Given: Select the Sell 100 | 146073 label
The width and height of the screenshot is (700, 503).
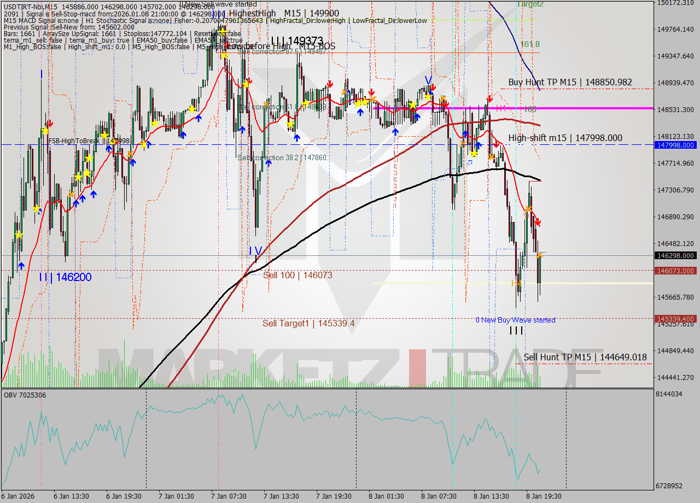Looking at the screenshot, I should coord(299,275).
